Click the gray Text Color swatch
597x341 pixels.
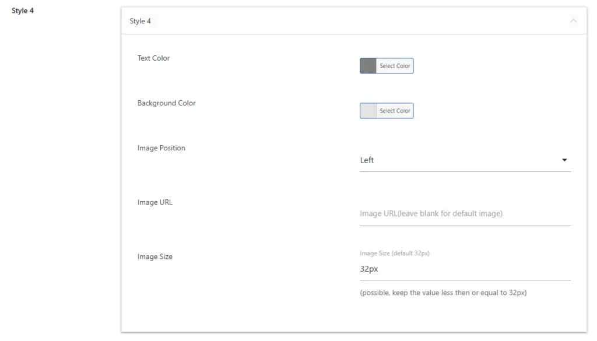pos(368,66)
